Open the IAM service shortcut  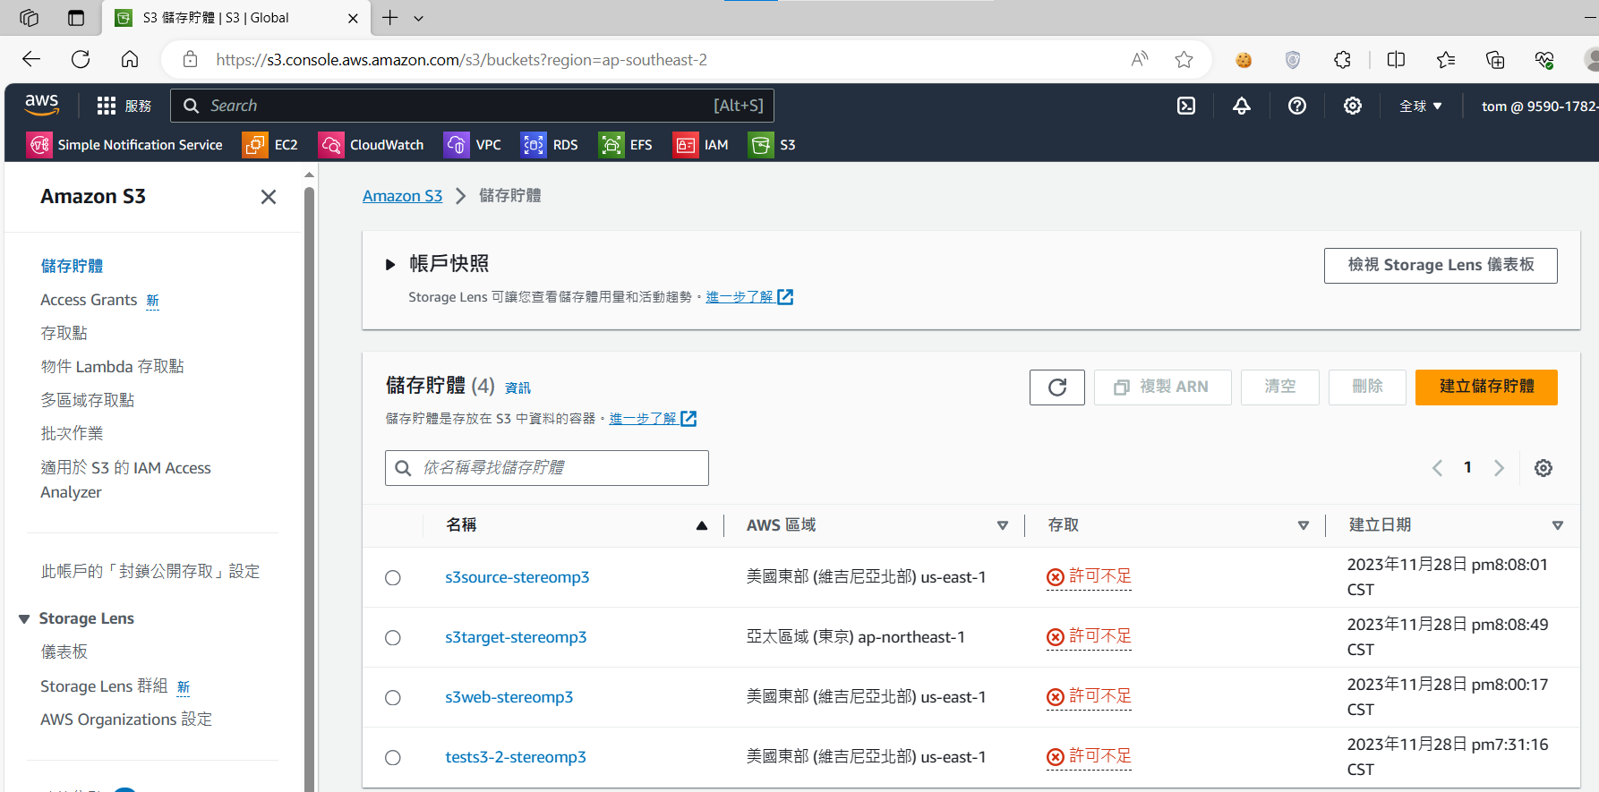(701, 144)
